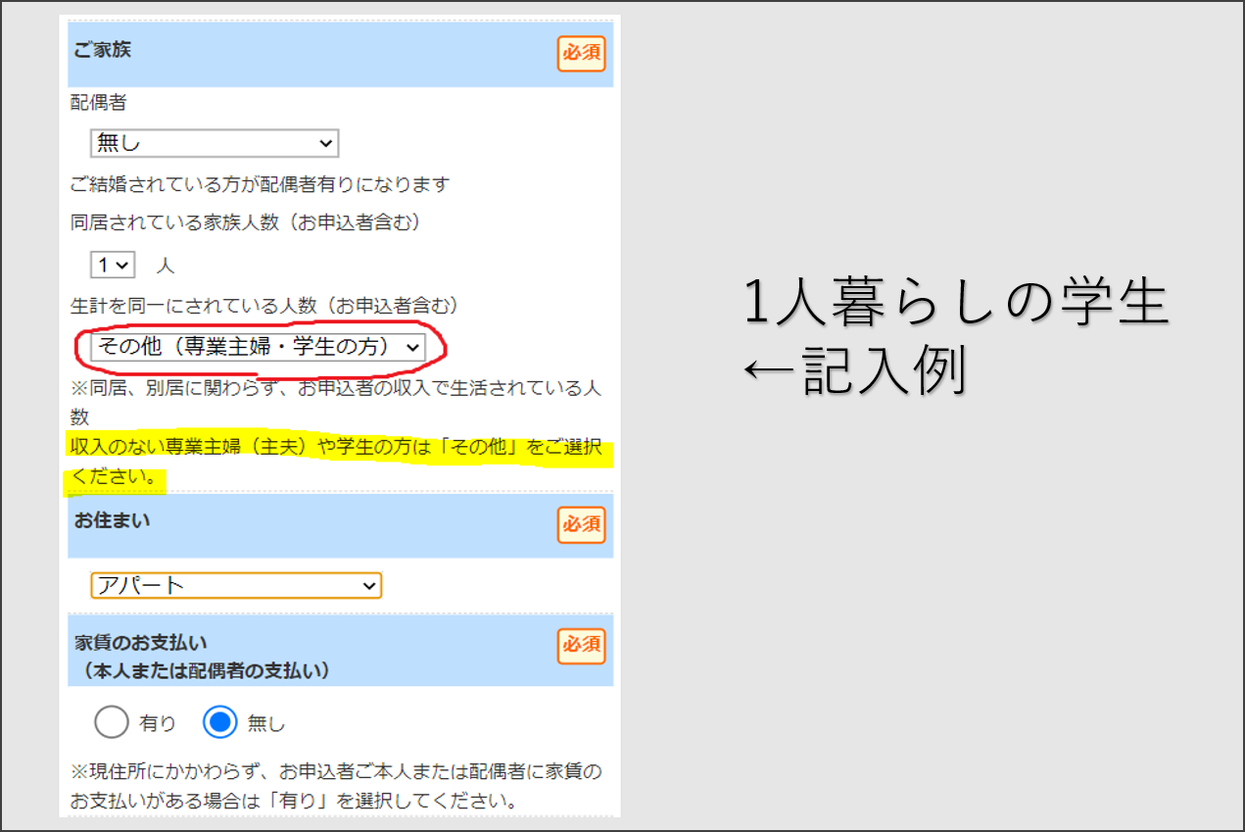The image size is (1245, 832).
Task: Click the お住まい section heading
Action: (x=113, y=520)
